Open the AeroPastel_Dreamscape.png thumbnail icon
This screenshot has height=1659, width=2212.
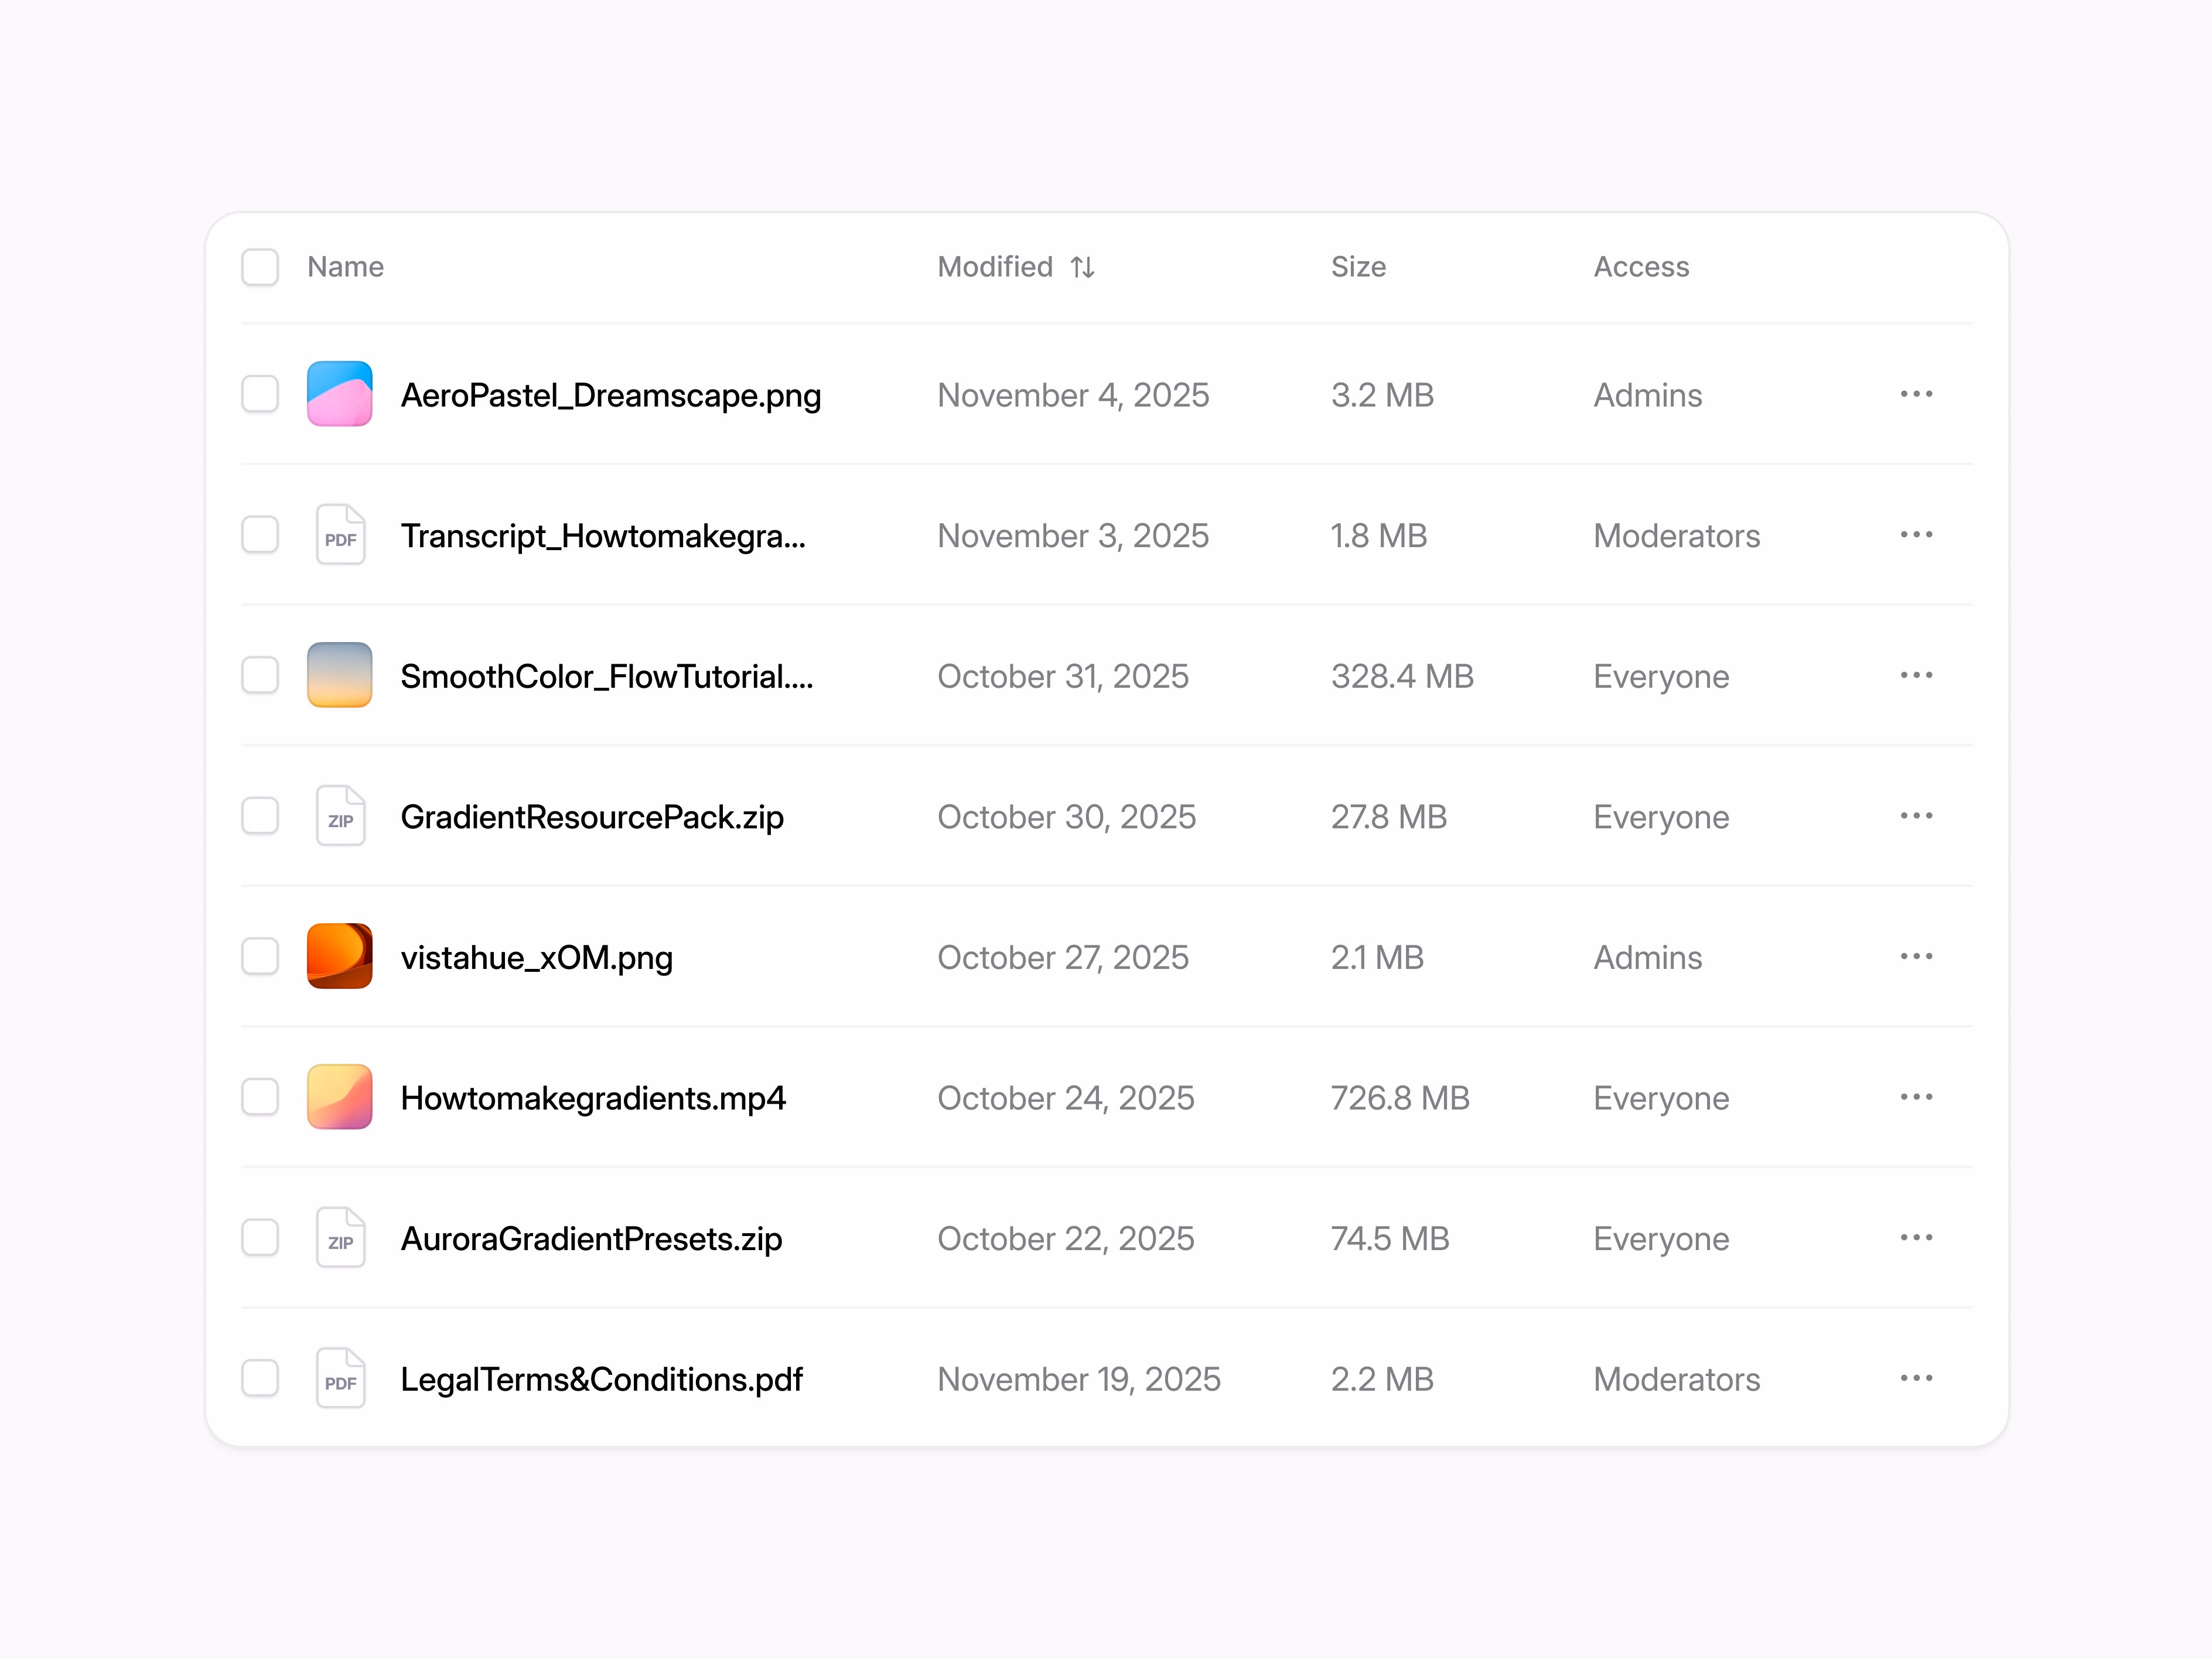coord(340,394)
